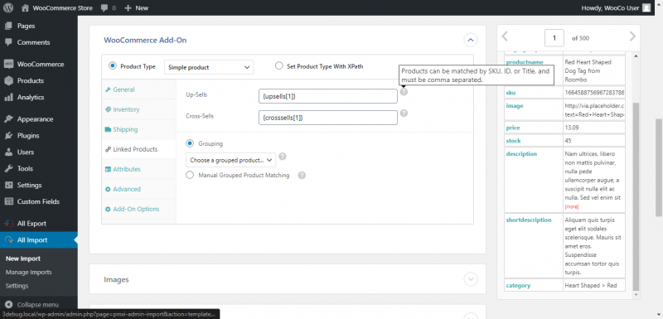The image size is (663, 319).
Task: Click help icon next to Manual Grouped Product Matching
Action: pos(302,176)
